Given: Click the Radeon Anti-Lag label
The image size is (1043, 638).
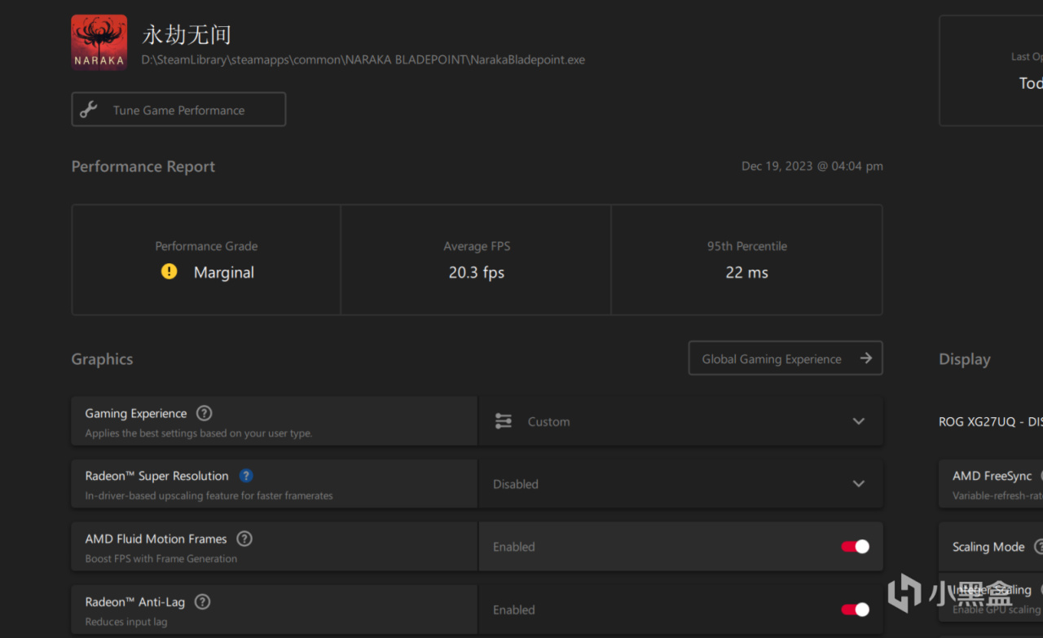Looking at the screenshot, I should 135,602.
